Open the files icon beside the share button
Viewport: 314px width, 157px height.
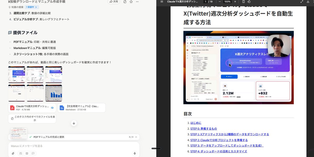(x=125, y=2)
